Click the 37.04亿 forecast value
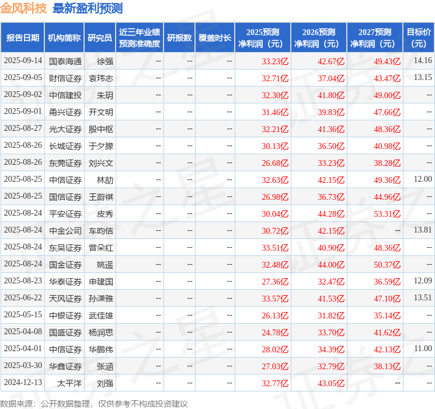The width and height of the screenshot is (435, 409). coord(331,78)
